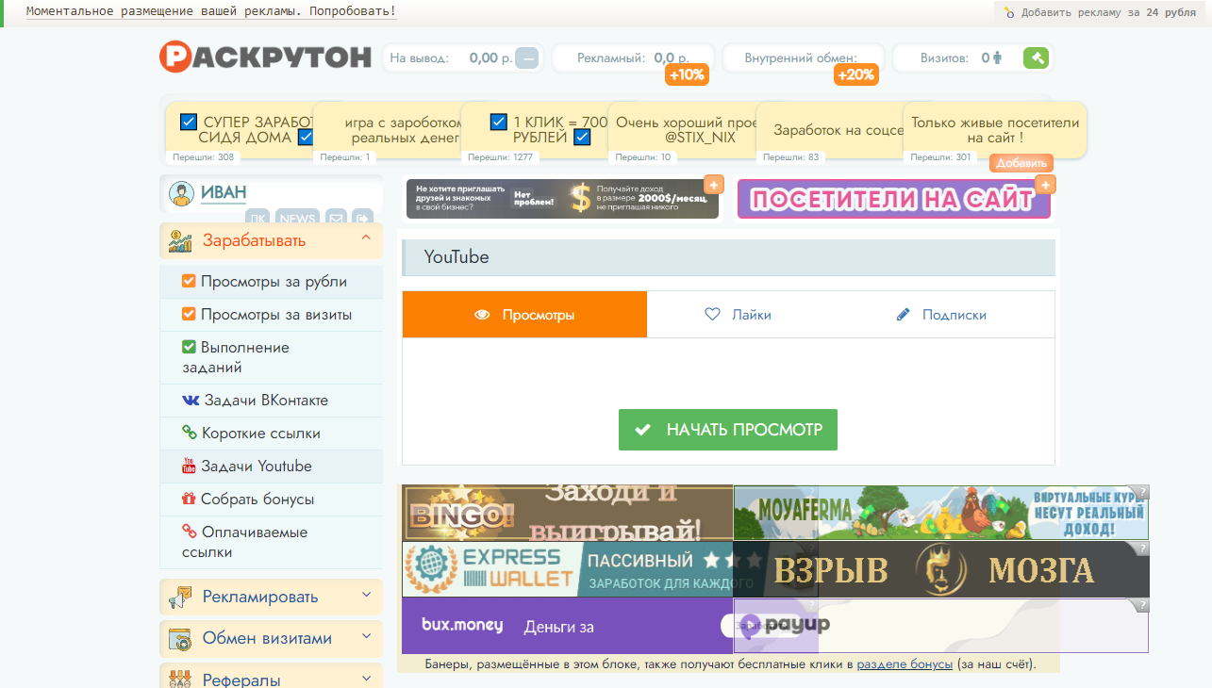This screenshot has width=1212, height=688.
Task: Click the YouTube section heading
Action: 457,257
